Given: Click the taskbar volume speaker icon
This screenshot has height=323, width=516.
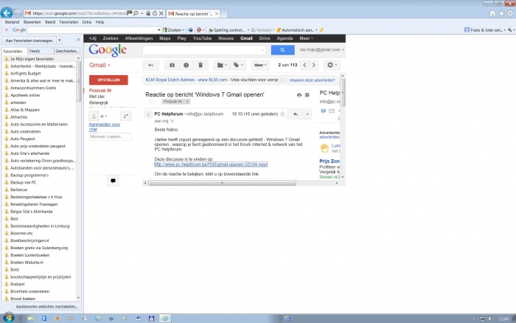Looking at the screenshot, I should click(x=491, y=319).
